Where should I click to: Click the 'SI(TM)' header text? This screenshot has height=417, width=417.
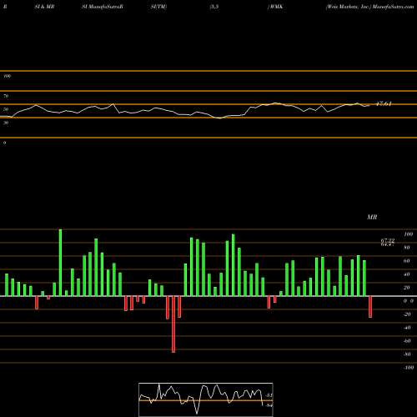pyautogui.click(x=158, y=7)
